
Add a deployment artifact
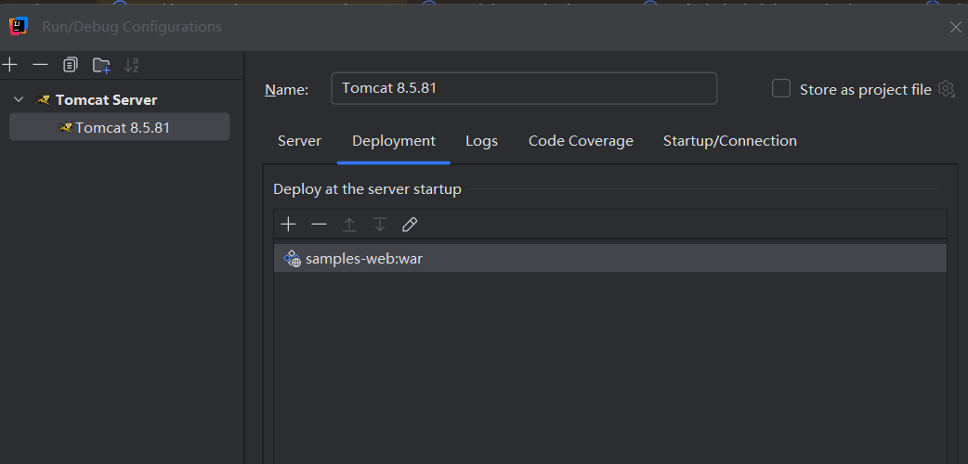tap(288, 224)
